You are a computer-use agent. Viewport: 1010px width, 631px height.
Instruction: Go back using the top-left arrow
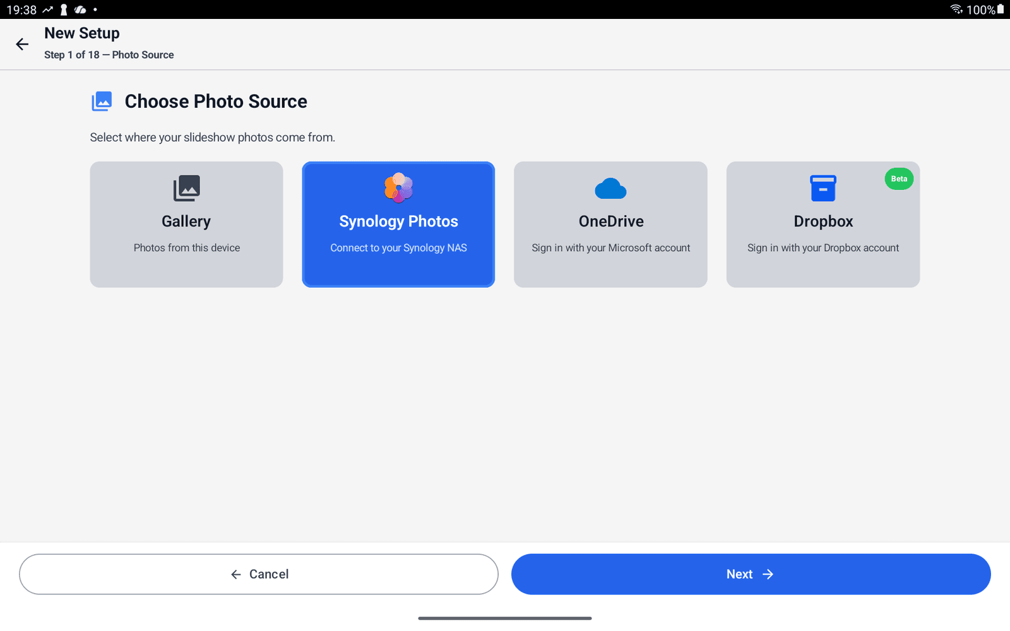point(22,44)
